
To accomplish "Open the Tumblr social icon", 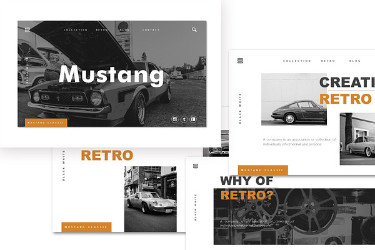I will pos(184,119).
